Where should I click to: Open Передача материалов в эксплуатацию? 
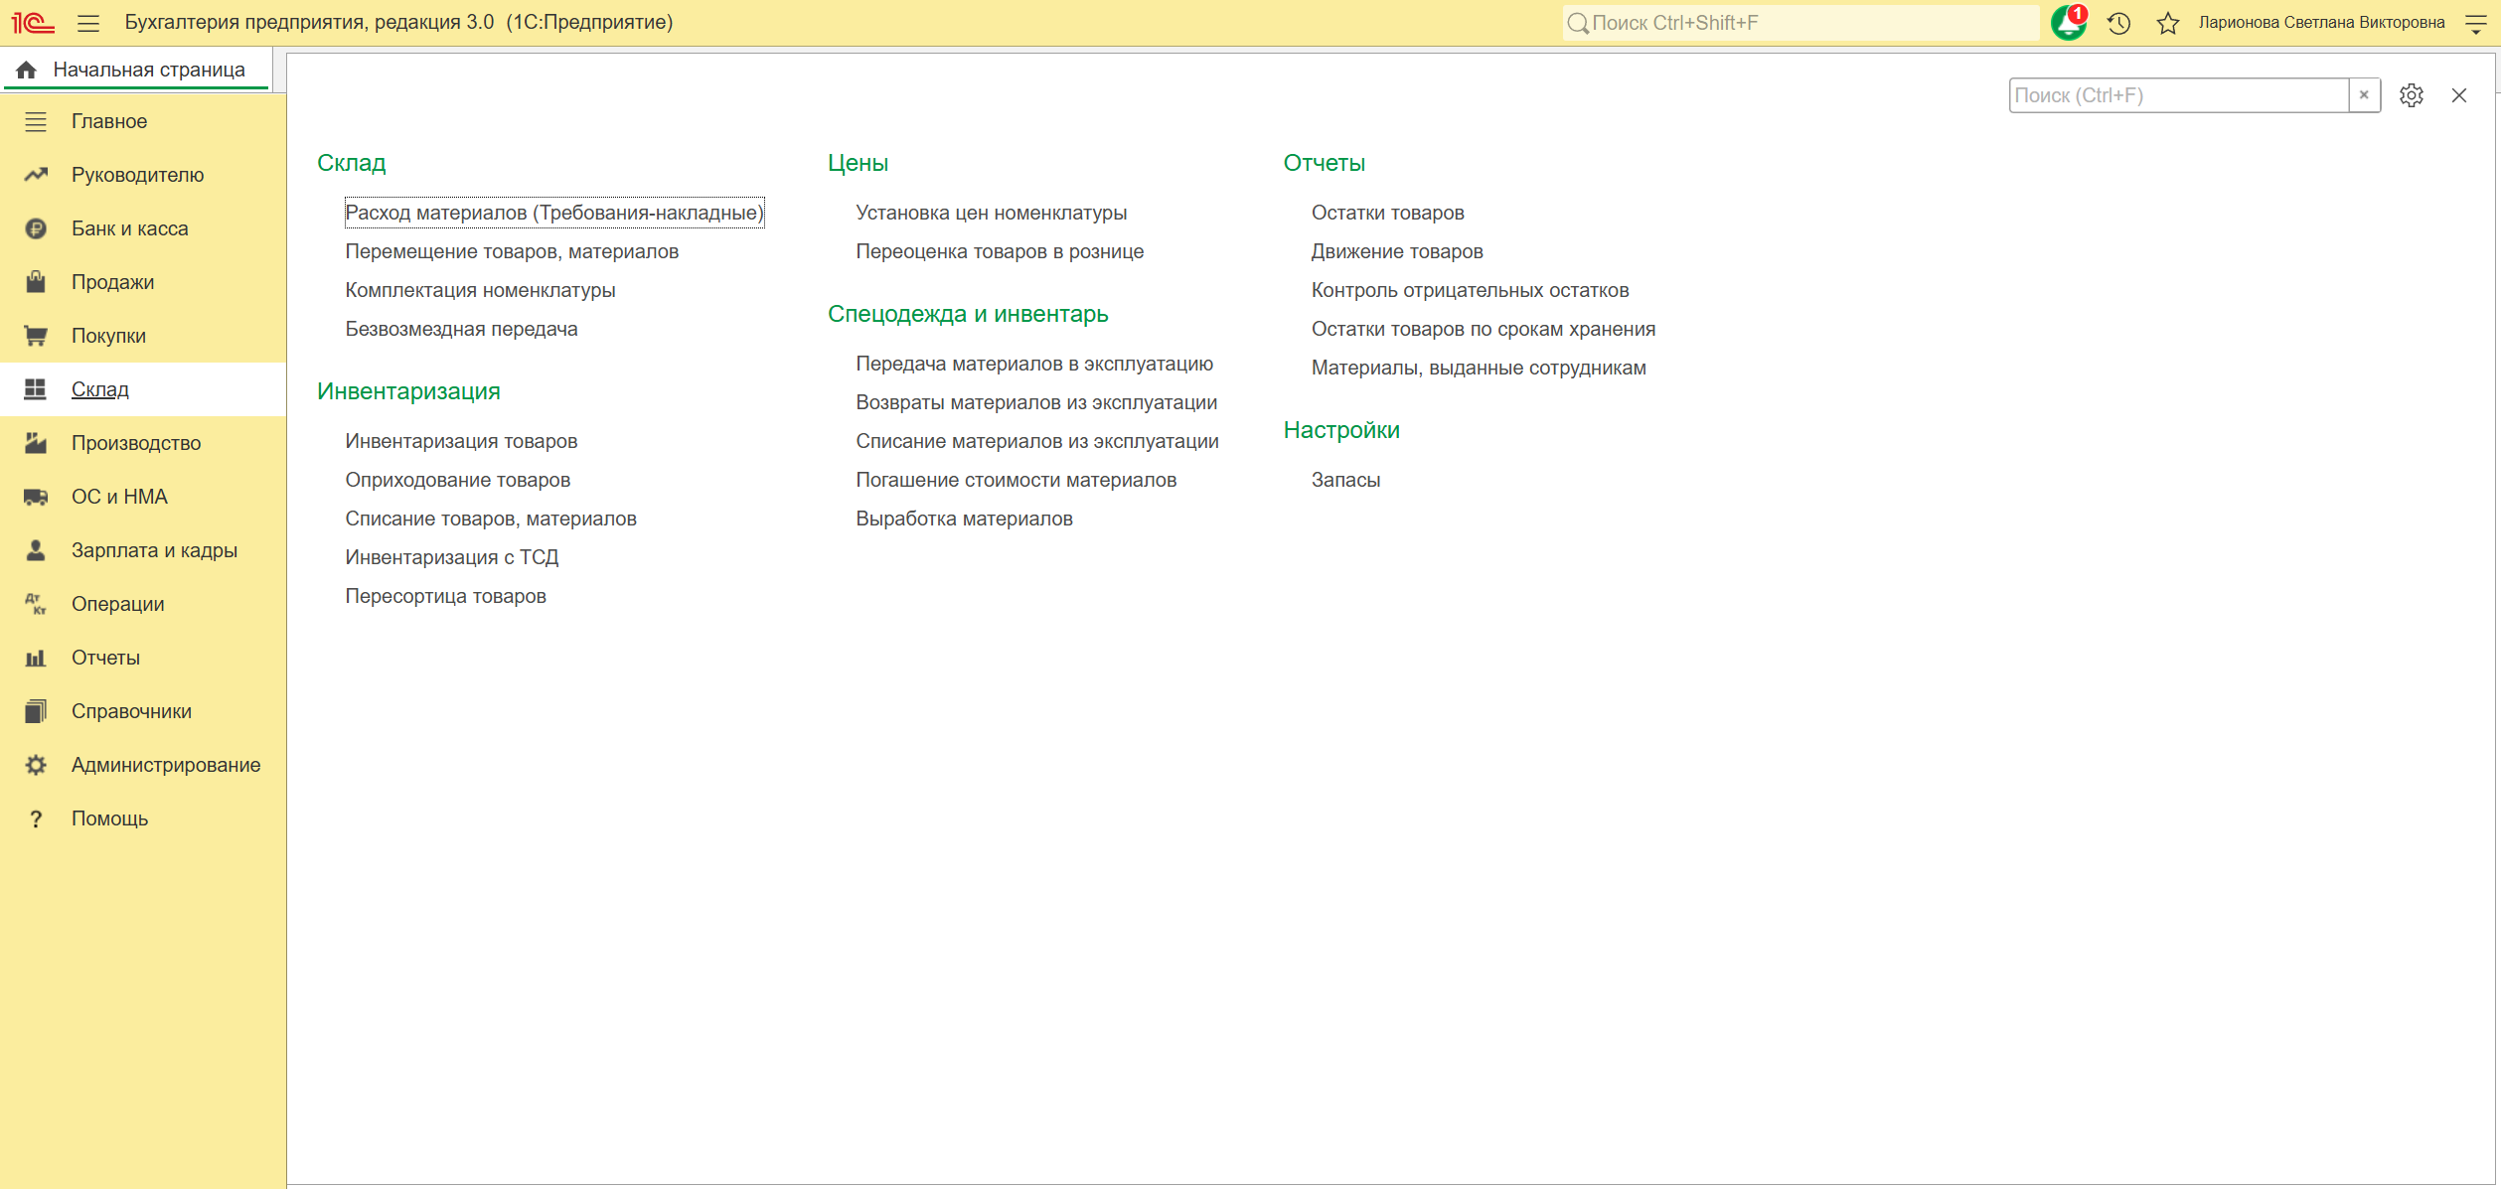1034,364
